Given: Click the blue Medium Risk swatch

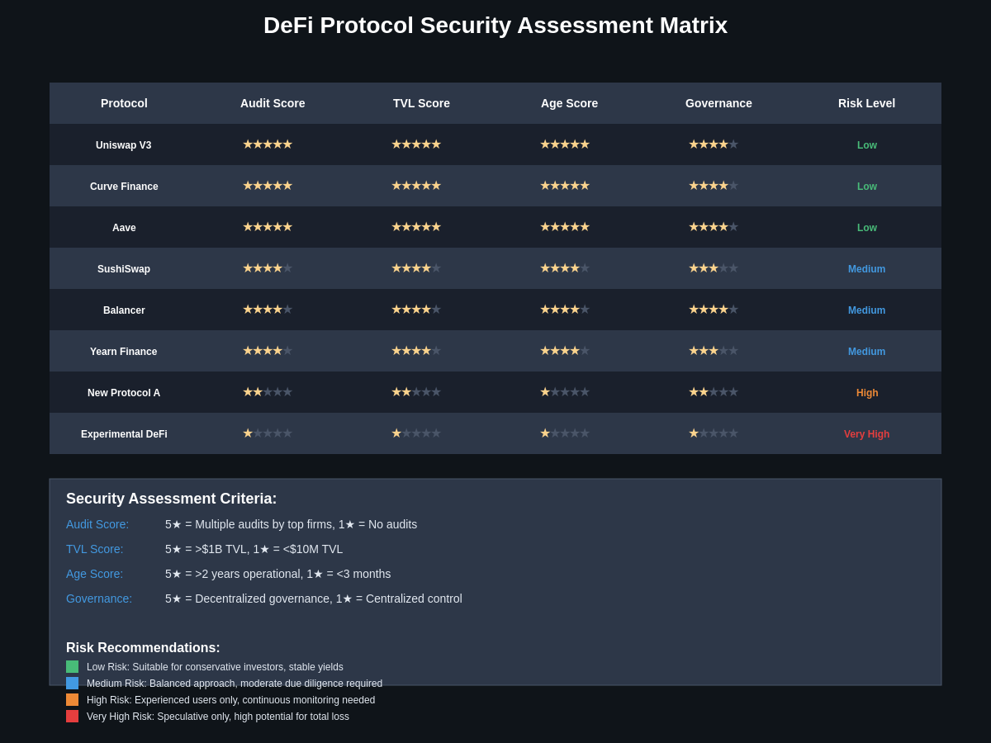Looking at the screenshot, I should click(73, 684).
